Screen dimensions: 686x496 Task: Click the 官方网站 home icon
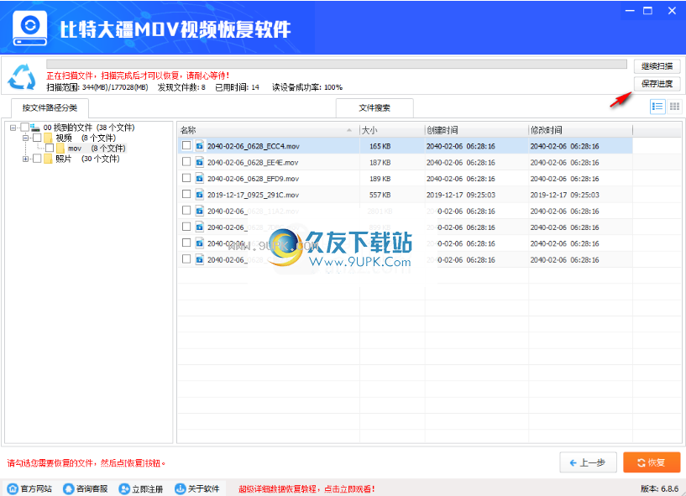pyautogui.click(x=13, y=488)
